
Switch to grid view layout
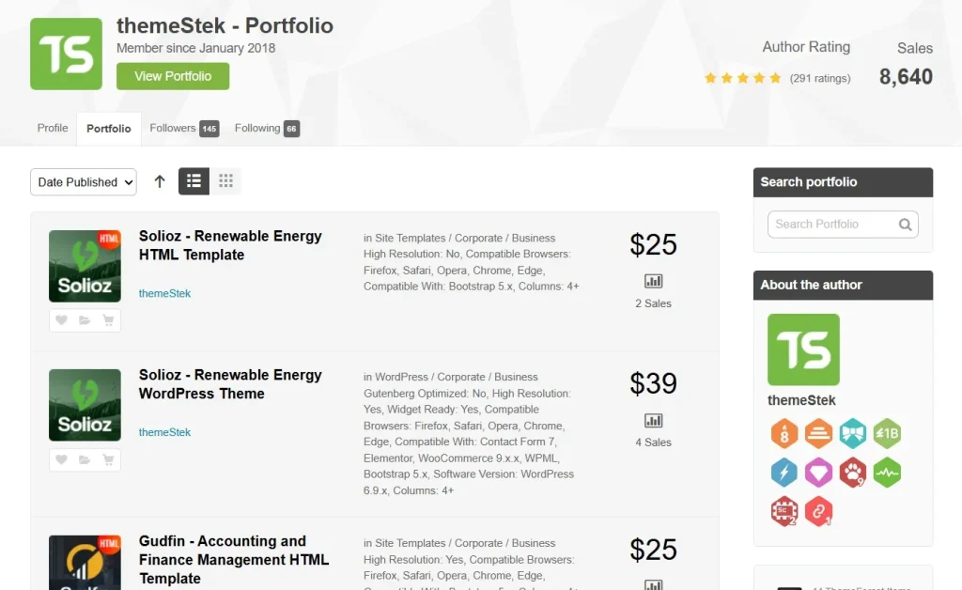[x=225, y=181]
